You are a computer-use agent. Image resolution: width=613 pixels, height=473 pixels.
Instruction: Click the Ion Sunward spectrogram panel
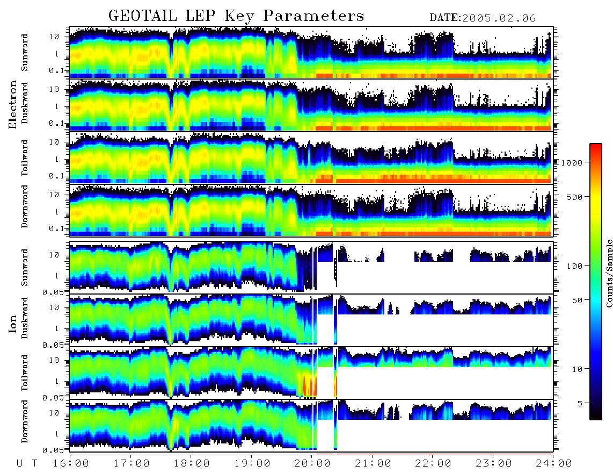311,268
